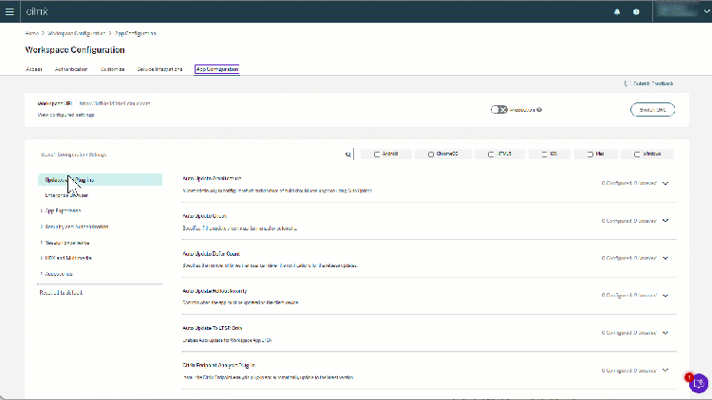Check the Android platform filter

click(377, 155)
